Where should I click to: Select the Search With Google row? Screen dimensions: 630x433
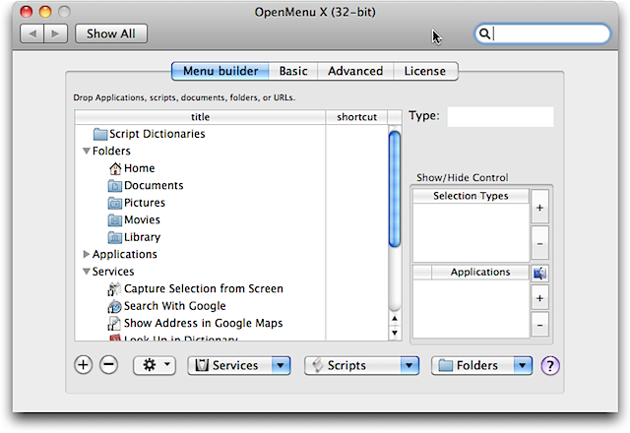(x=231, y=306)
